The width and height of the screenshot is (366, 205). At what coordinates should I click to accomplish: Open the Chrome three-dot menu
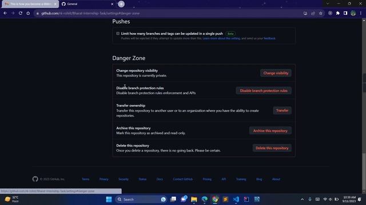(361, 13)
